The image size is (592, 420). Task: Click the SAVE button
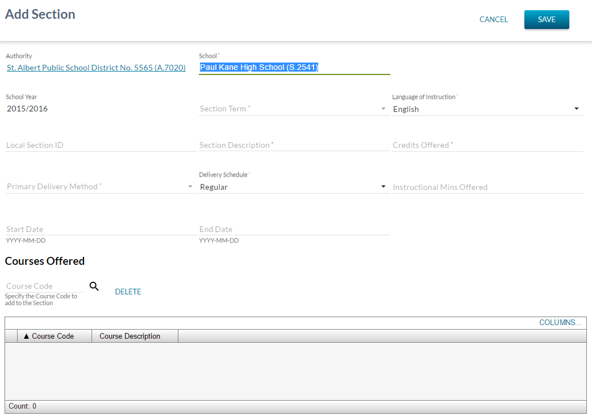tap(546, 19)
